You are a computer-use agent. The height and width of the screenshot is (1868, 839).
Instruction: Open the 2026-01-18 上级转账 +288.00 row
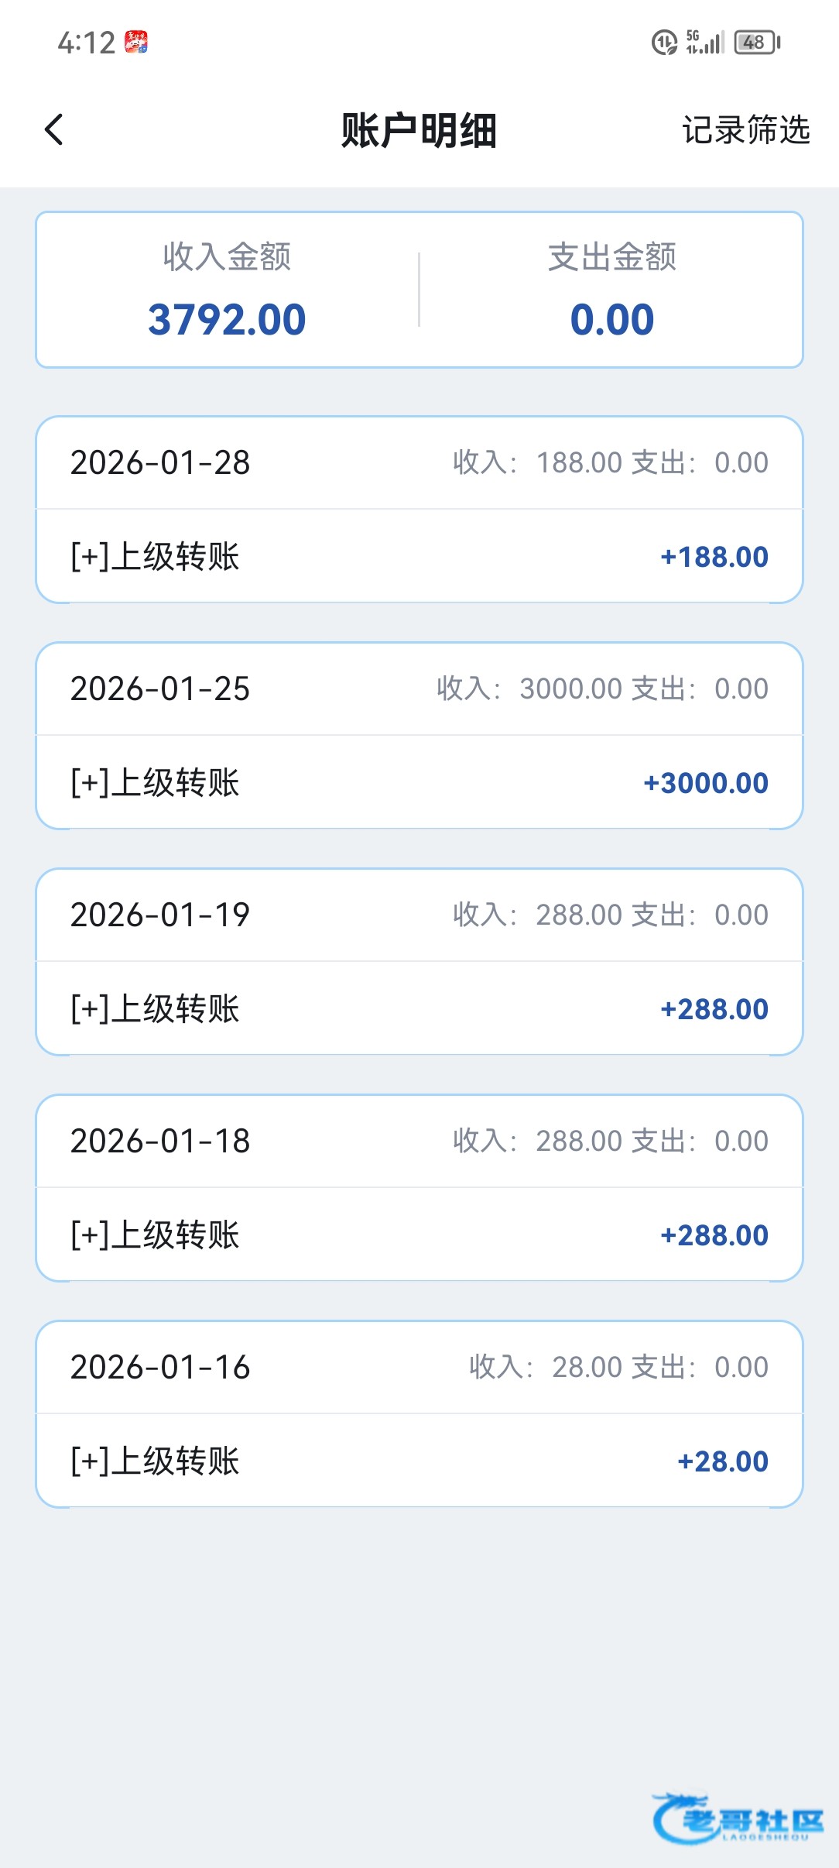click(419, 1234)
